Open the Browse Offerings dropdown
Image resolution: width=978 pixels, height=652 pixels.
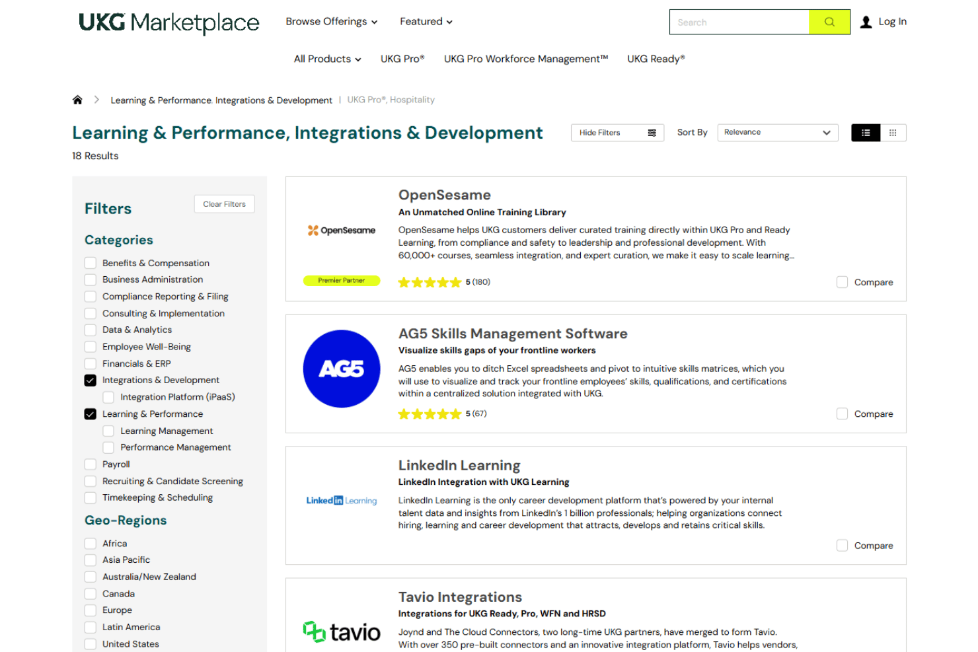point(332,22)
